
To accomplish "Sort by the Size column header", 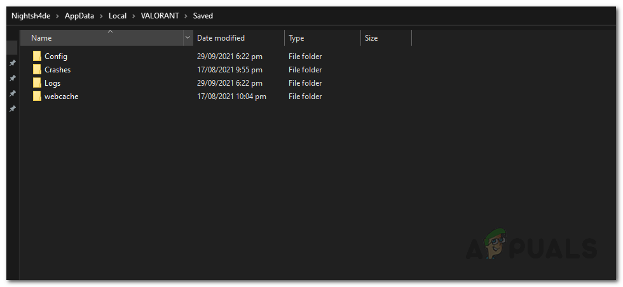I will (371, 38).
